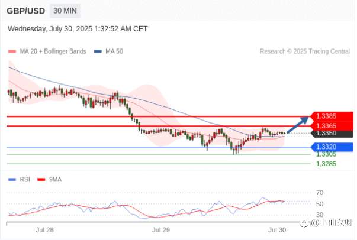The image size is (357, 240).
Task: Select the 30 MIN timeframe badge
Action: pyautogui.click(x=65, y=11)
